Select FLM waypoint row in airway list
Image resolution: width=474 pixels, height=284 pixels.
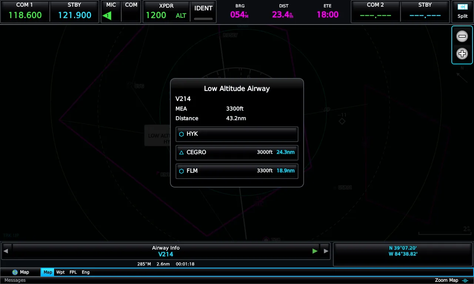(x=237, y=171)
